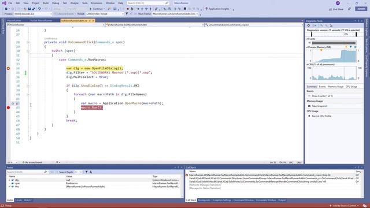The width and height of the screenshot is (370, 208).
Task: Click Add to Source Control
Action: pos(345,206)
